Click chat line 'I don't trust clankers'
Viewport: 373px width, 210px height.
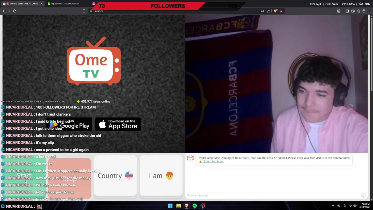tap(53, 114)
